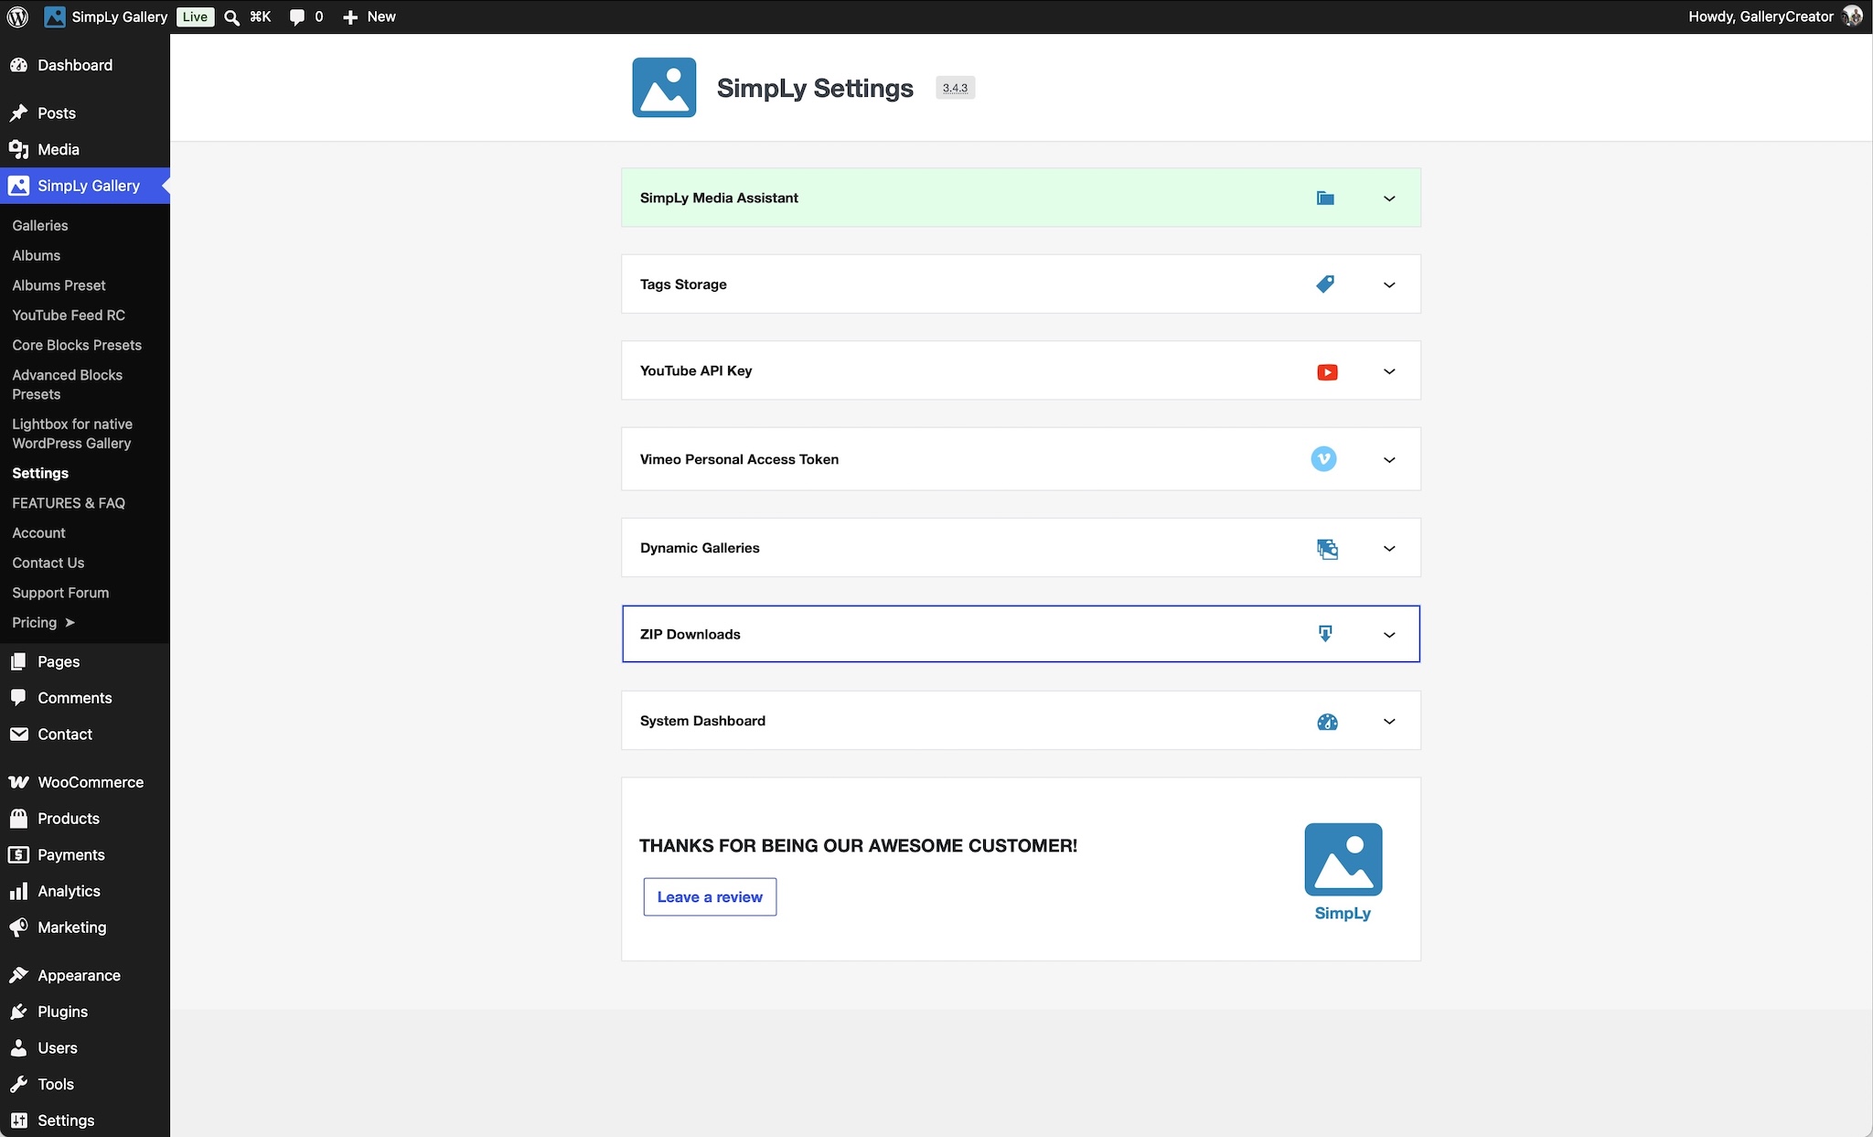Expand the ZIP Downloads chevron

(1389, 635)
